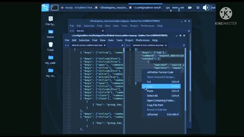Click the "command": "expand_abbreviat line in the right pane
Image resolution: width=244 pixels, height=137 pixels.
coord(163,56)
